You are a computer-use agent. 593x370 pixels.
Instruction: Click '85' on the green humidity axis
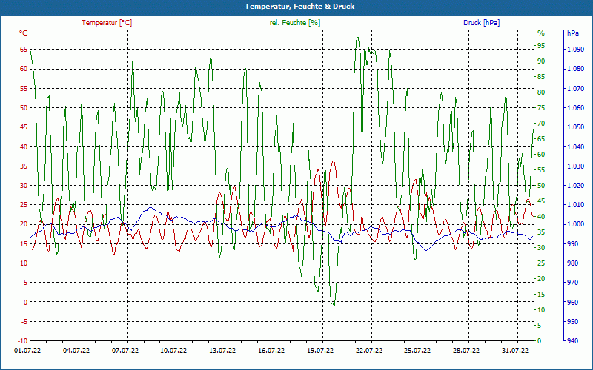click(x=541, y=77)
